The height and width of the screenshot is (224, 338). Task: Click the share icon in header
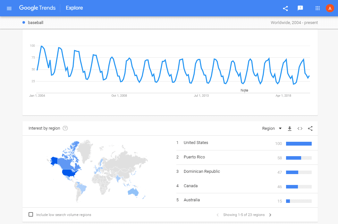[x=285, y=8]
